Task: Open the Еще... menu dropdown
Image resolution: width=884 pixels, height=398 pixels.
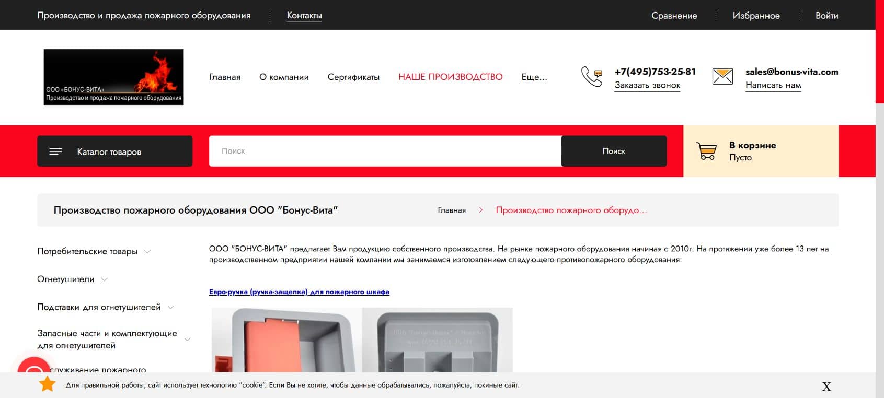Action: click(534, 77)
